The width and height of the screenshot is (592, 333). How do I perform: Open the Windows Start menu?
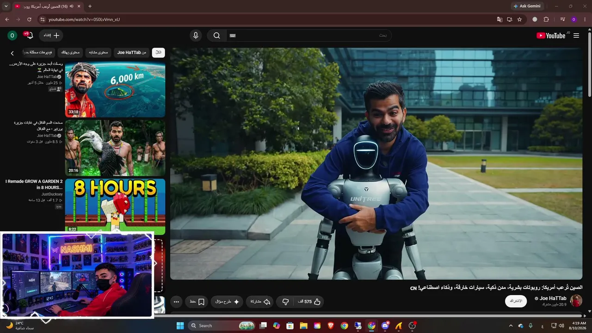[x=180, y=326]
